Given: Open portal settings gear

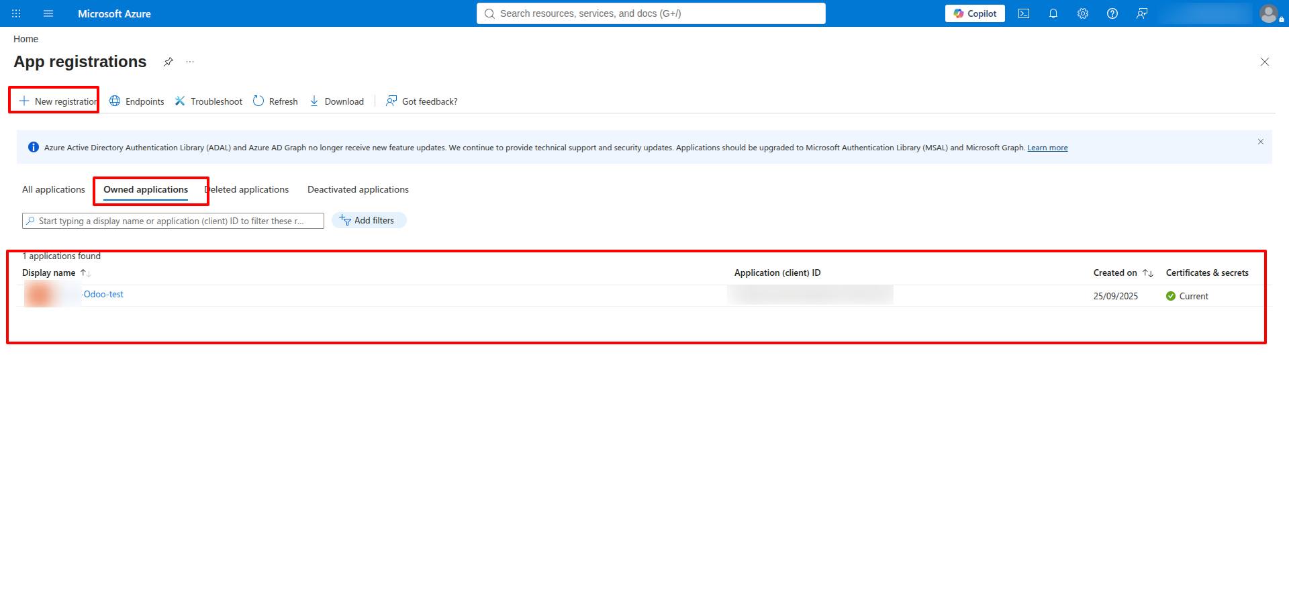Looking at the screenshot, I should [1083, 13].
